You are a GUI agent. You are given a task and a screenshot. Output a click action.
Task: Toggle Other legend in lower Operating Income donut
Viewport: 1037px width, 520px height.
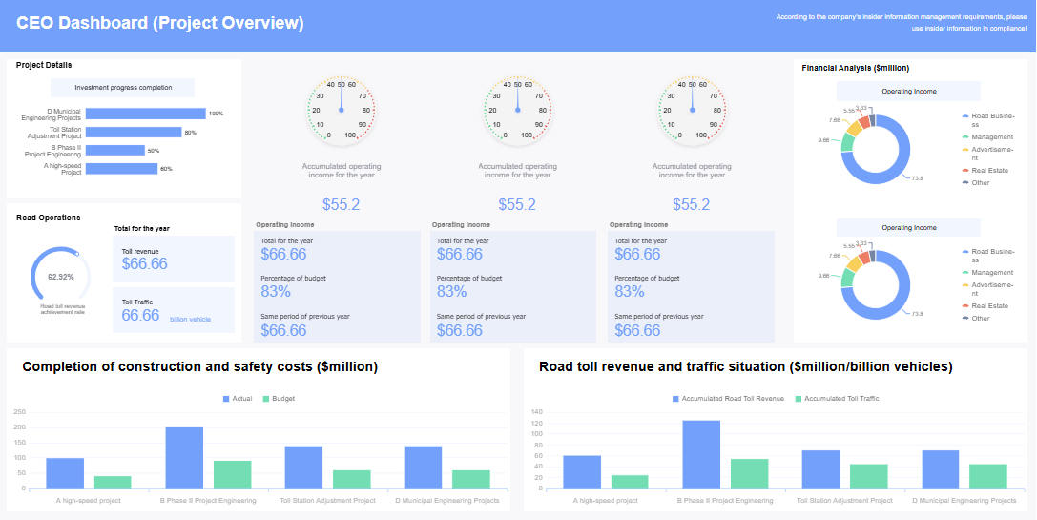(976, 319)
